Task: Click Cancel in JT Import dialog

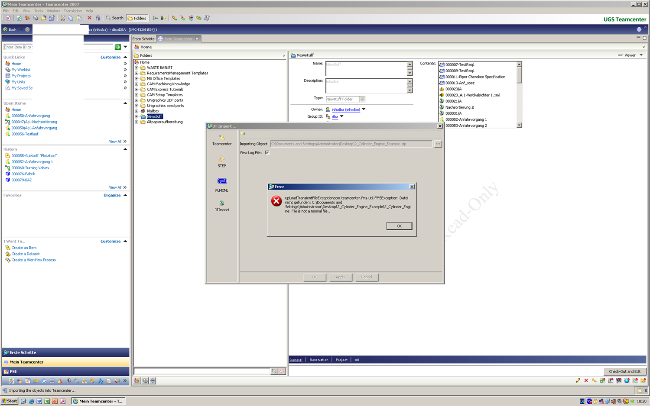Action: 367,277
